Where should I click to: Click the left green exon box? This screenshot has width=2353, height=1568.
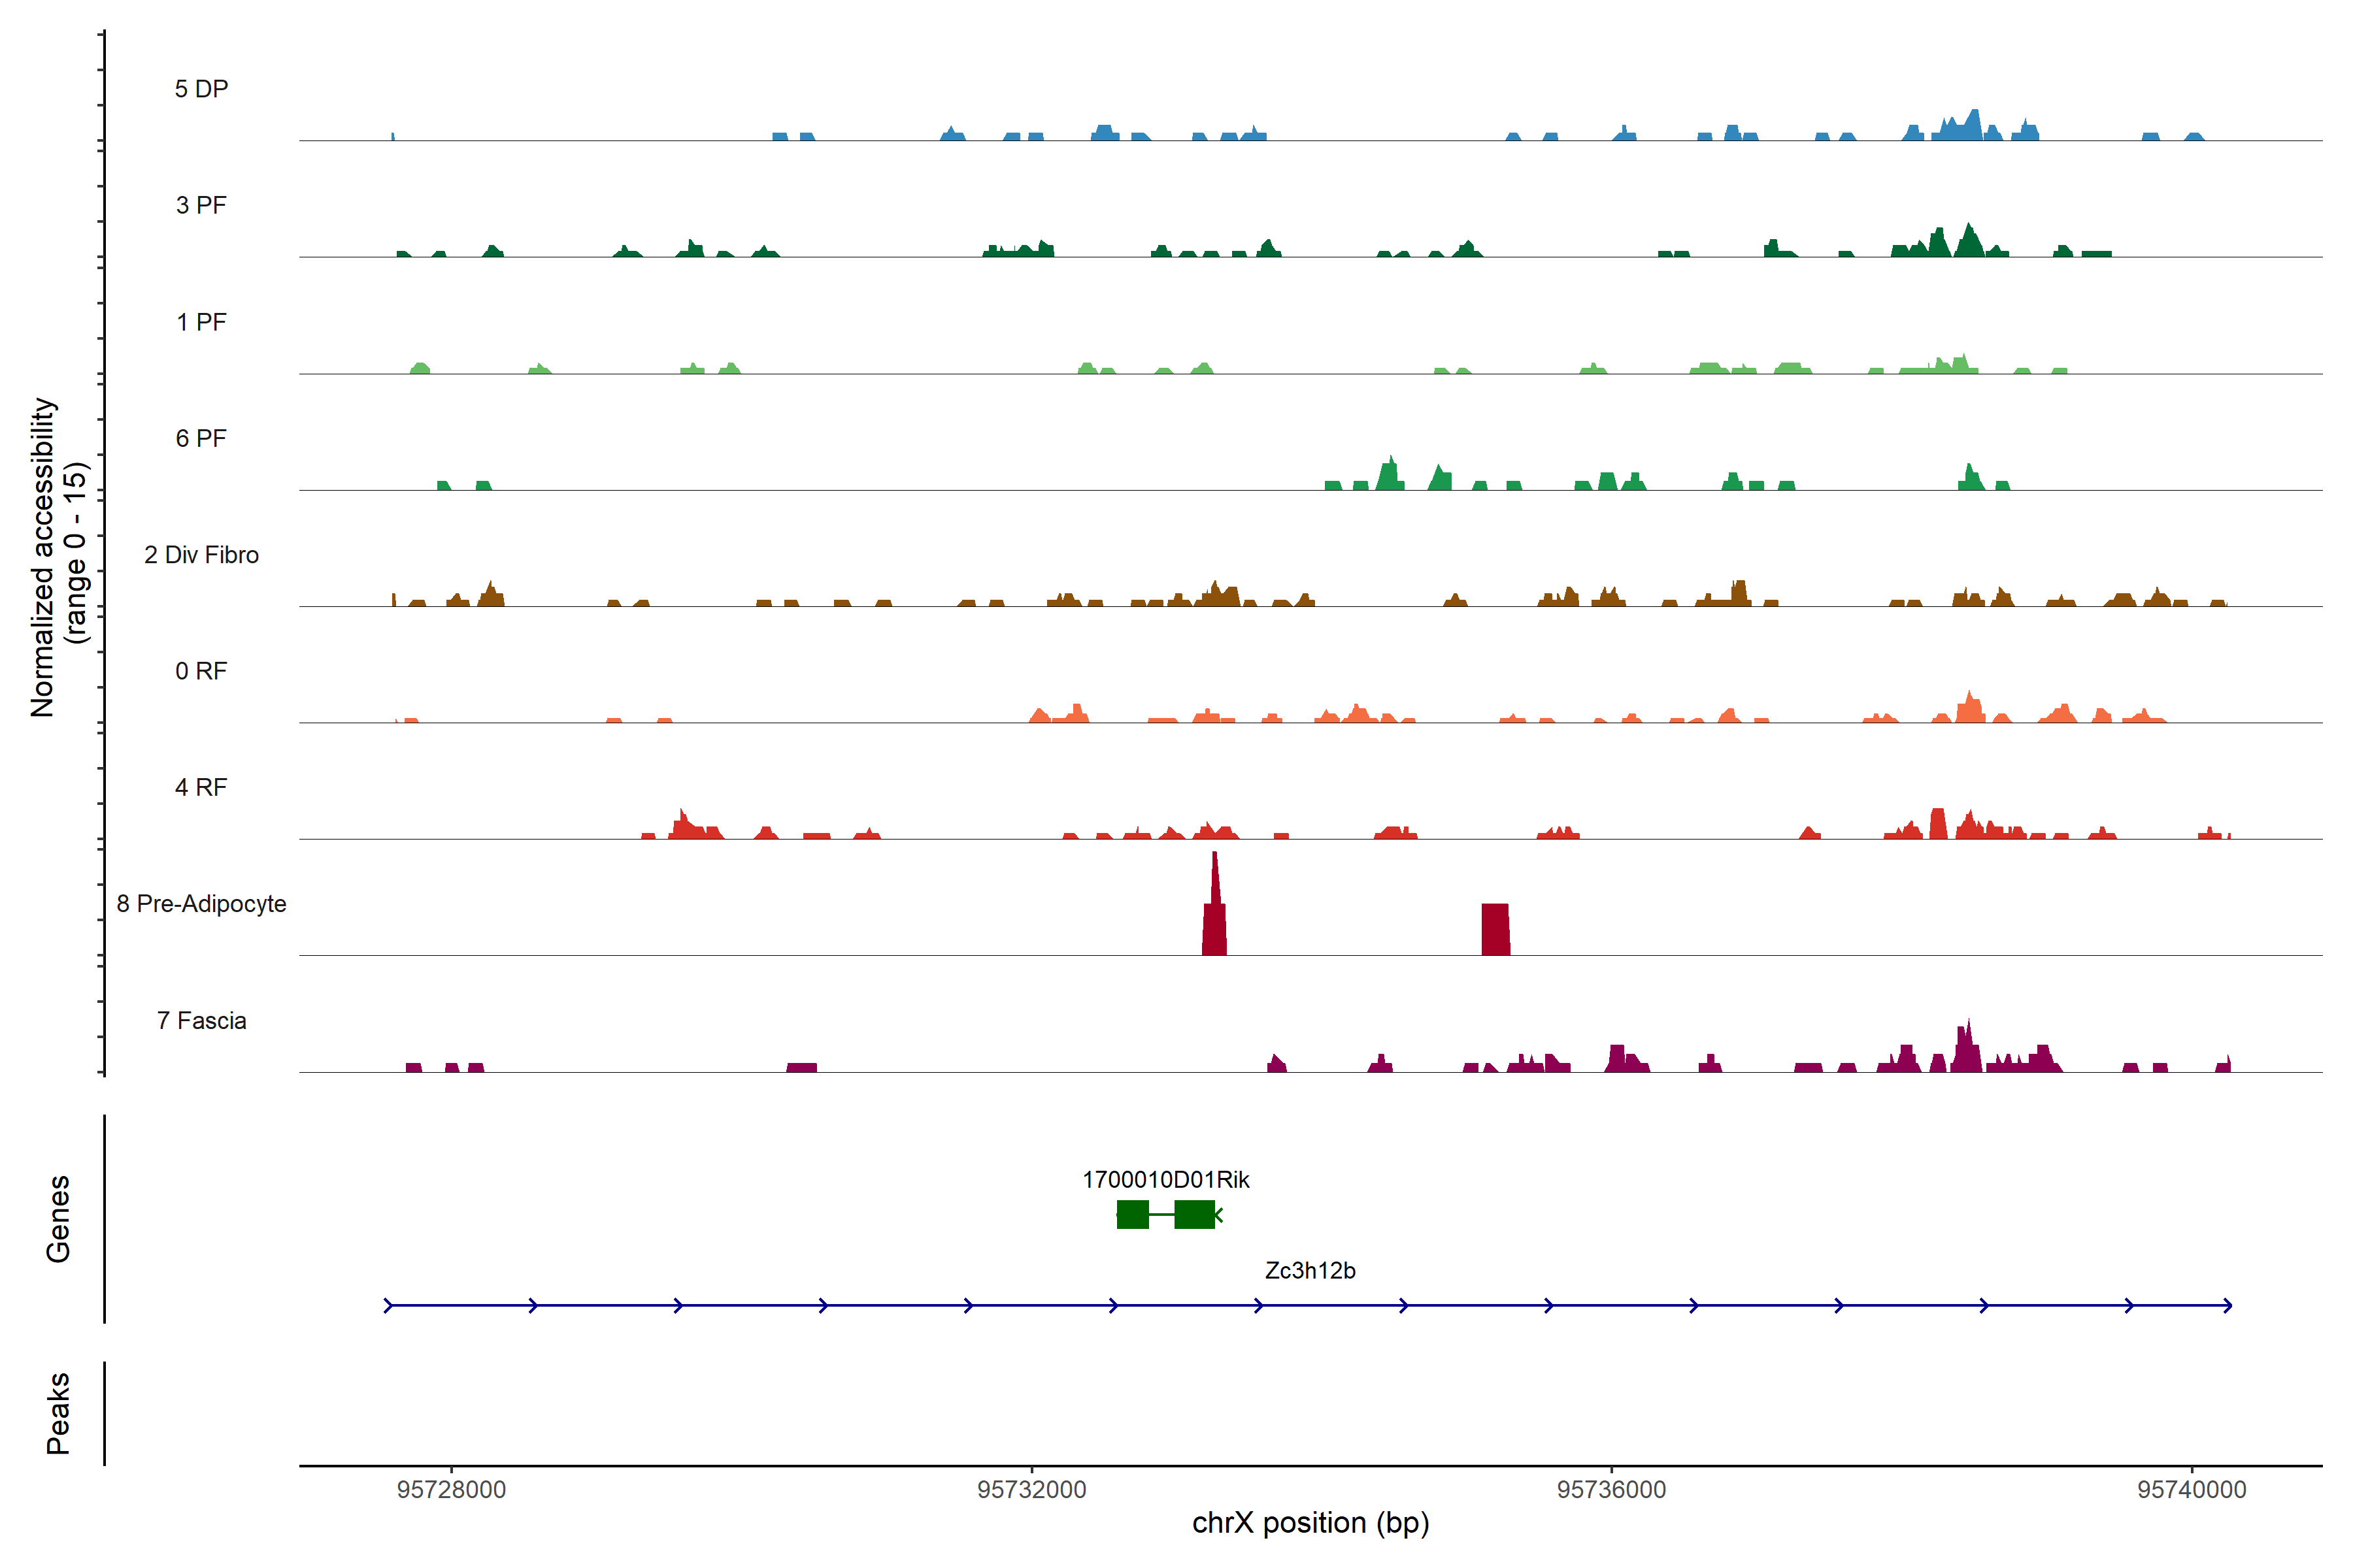click(x=1133, y=1214)
